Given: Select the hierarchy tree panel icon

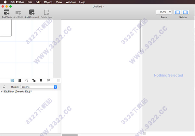Looking at the screenshot, I should point(34,80).
